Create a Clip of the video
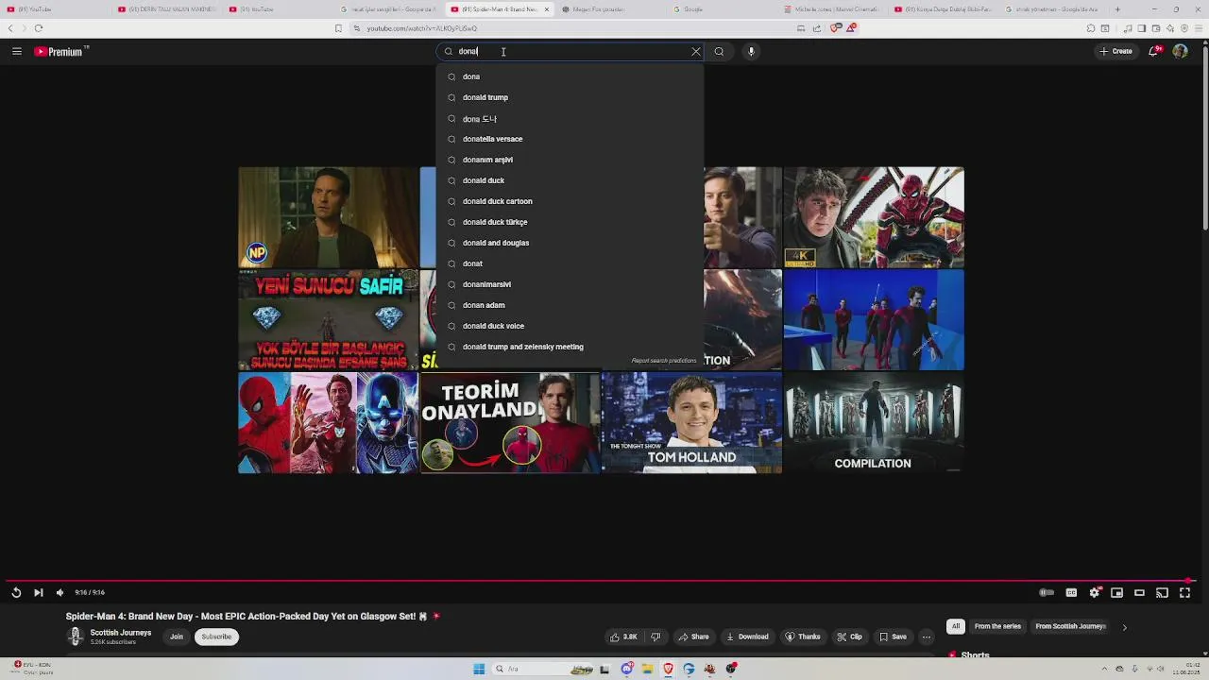This screenshot has height=680, width=1209. coord(849,637)
